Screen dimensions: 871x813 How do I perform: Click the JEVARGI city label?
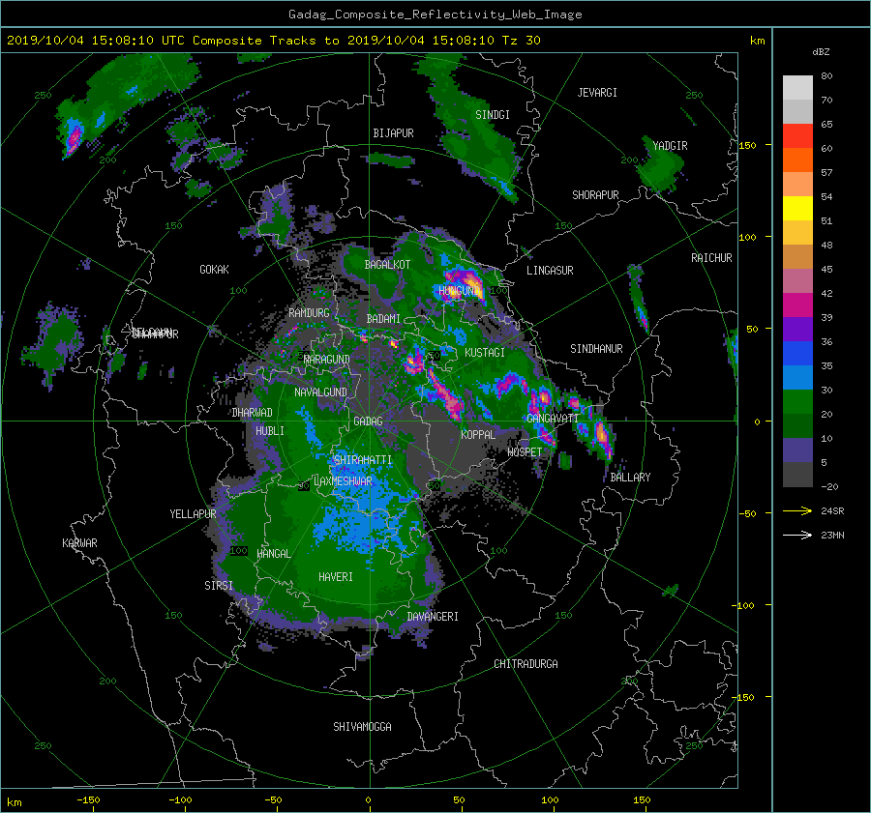pos(597,93)
